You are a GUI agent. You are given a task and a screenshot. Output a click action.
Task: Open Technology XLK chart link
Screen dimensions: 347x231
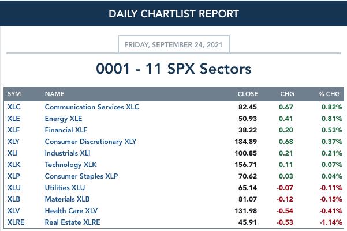click(71, 165)
